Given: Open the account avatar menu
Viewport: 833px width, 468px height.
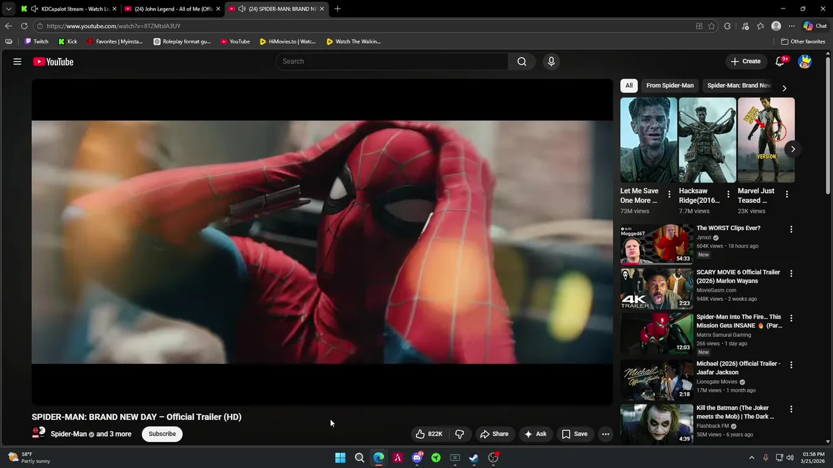Looking at the screenshot, I should [805, 61].
